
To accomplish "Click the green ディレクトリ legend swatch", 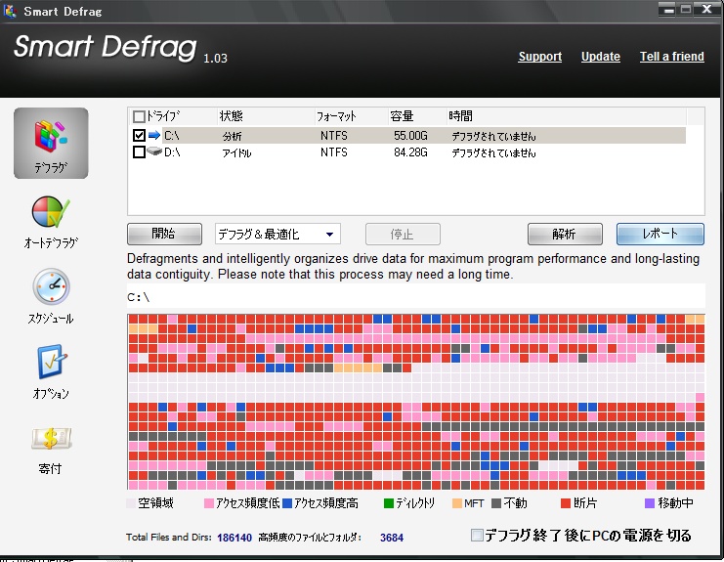I will pos(389,503).
